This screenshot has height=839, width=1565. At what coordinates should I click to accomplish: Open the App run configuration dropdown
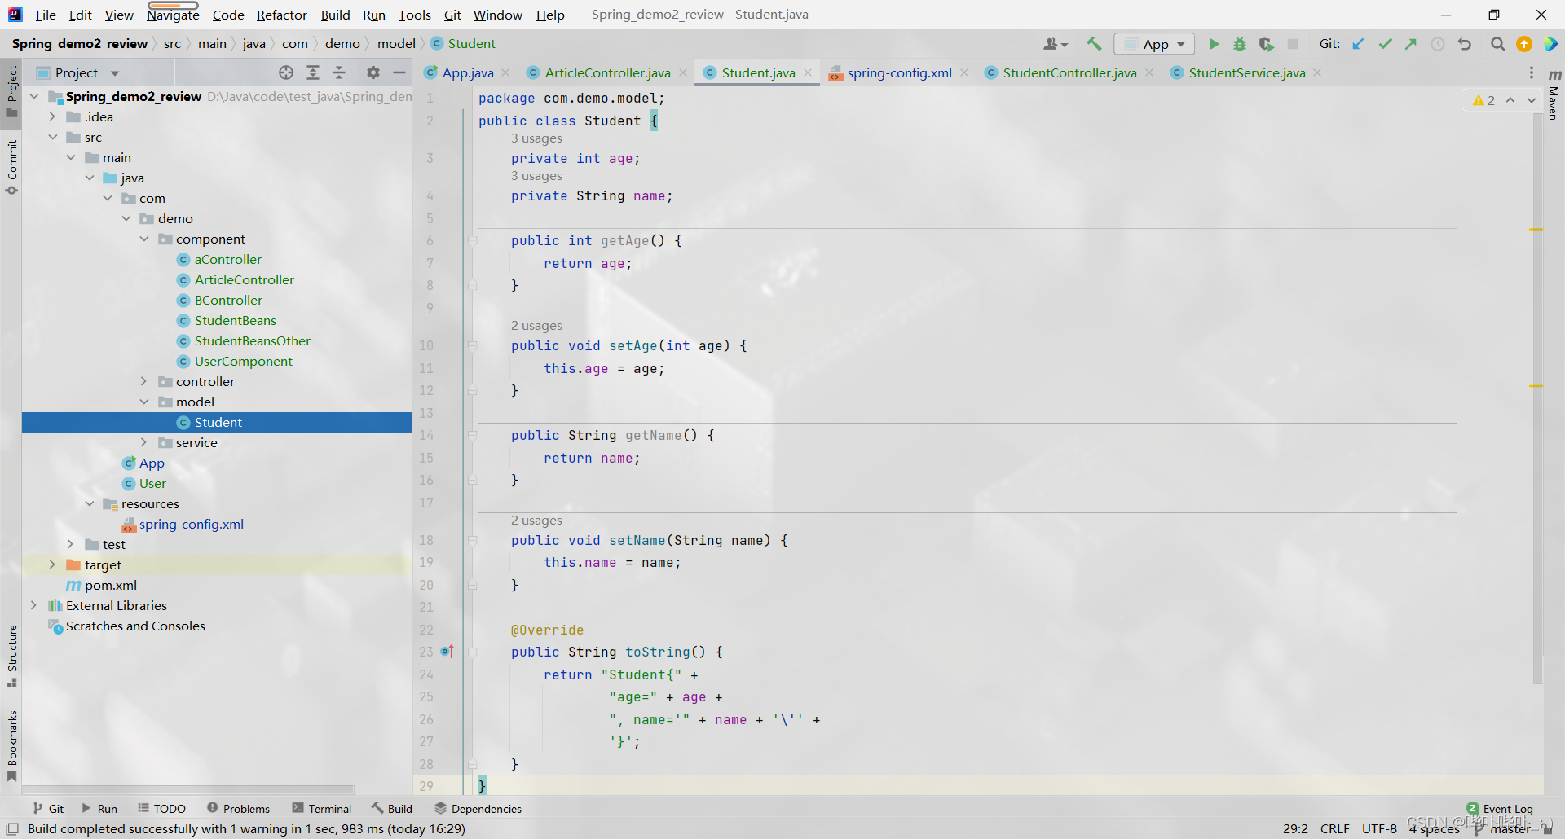click(x=1154, y=44)
